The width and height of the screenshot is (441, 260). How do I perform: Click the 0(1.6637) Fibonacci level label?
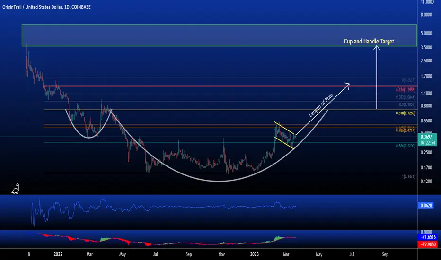[x=408, y=80]
